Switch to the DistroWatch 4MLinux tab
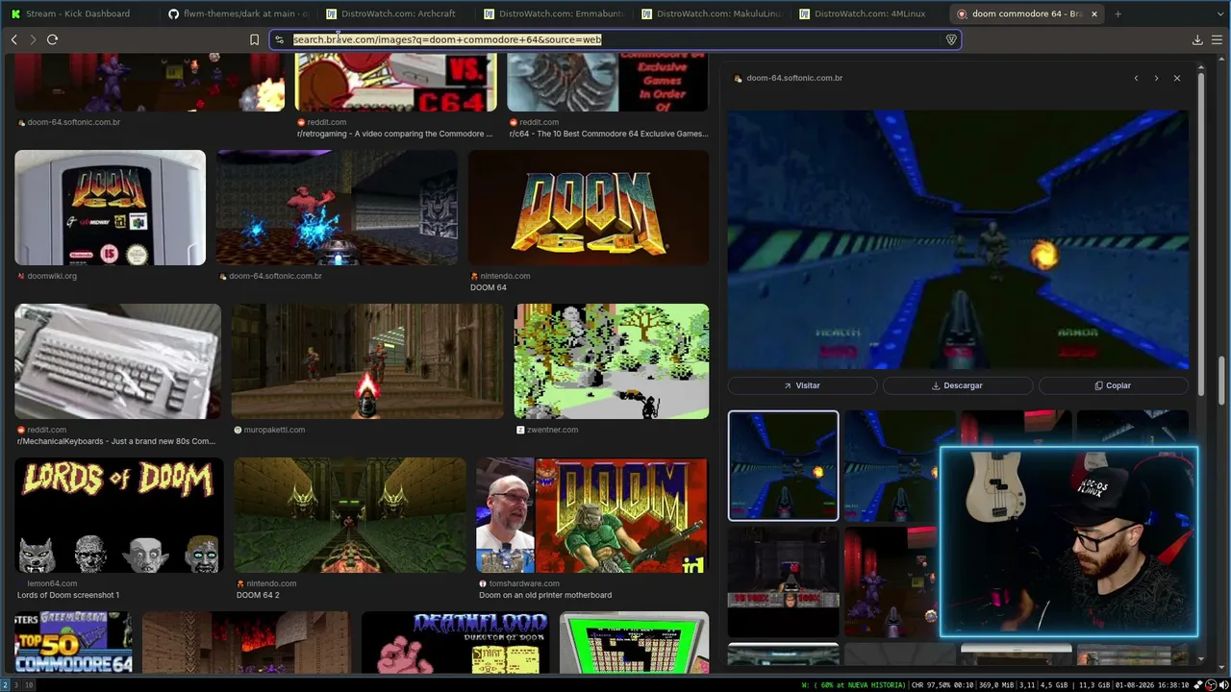Image resolution: width=1231 pixels, height=692 pixels. (x=867, y=13)
